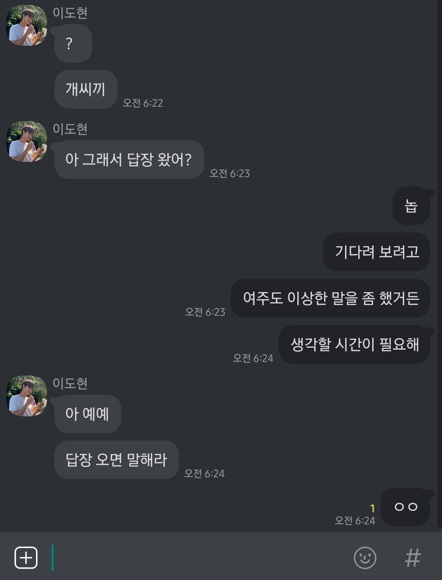Tap avatar next to "아 그래서 답장 왔어?"
442x580 pixels.
pyautogui.click(x=27, y=142)
